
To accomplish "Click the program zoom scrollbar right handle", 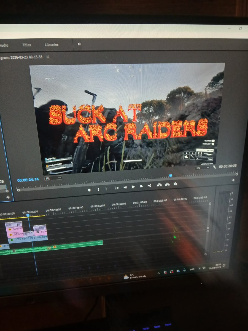I will click(x=236, y=174).
